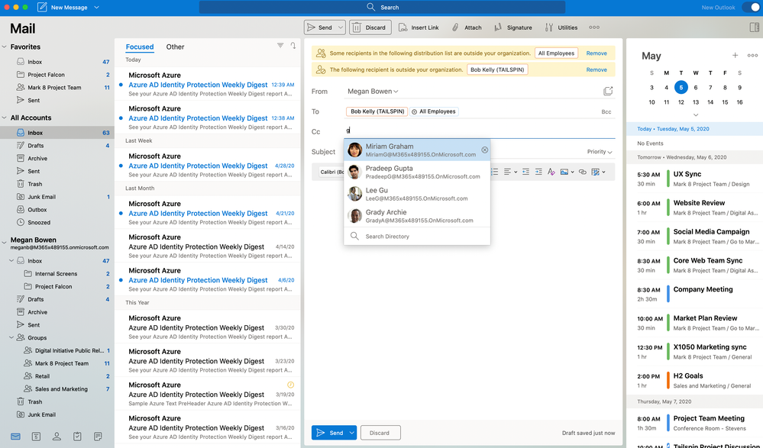Open Junk Email folder under All Accounts

pyautogui.click(x=57, y=196)
